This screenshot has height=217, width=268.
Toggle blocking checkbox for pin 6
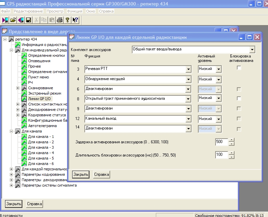click(239, 89)
